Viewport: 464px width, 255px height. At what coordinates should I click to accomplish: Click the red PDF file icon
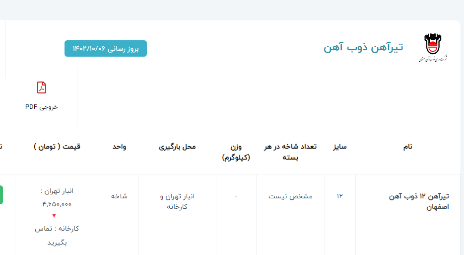pyautogui.click(x=42, y=87)
